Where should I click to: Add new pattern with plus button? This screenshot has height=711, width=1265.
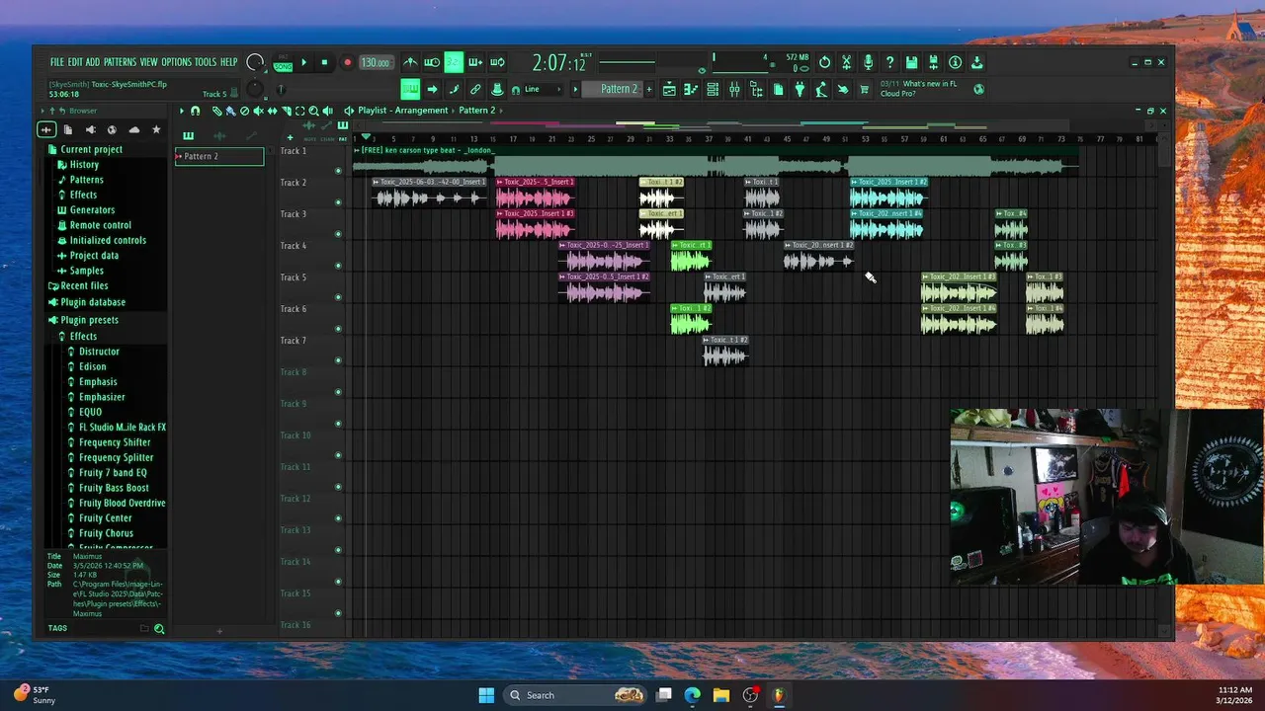pos(649,89)
